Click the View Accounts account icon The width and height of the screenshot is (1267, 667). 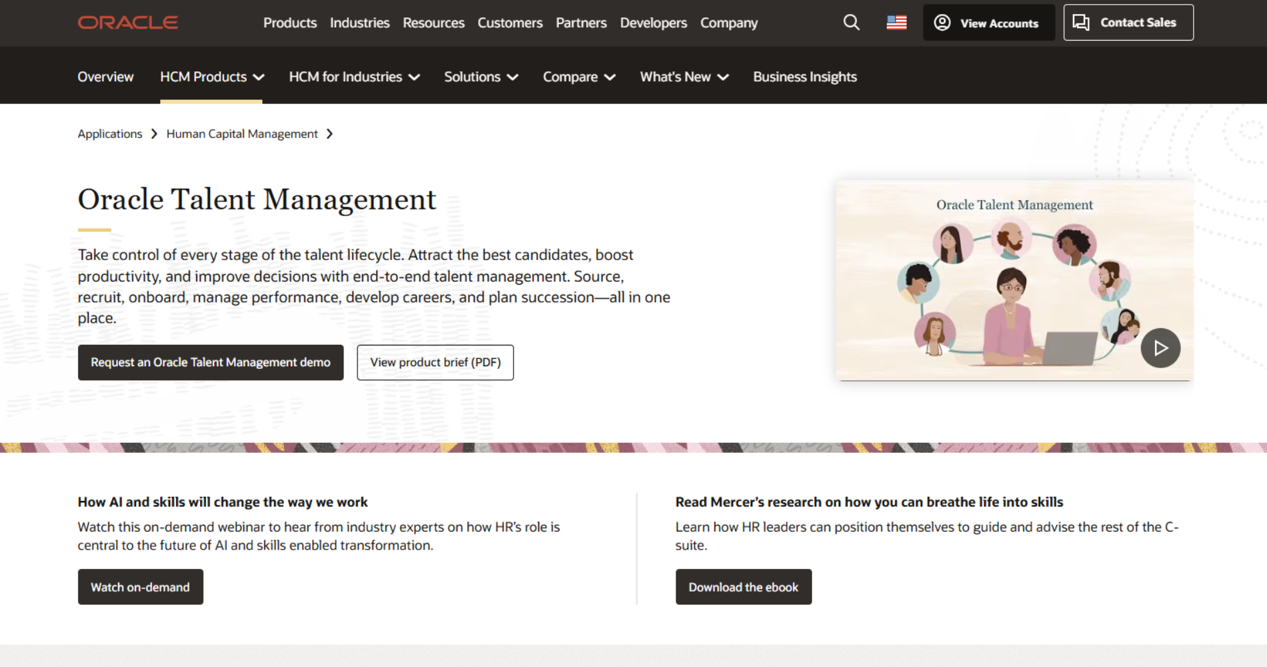click(x=941, y=22)
